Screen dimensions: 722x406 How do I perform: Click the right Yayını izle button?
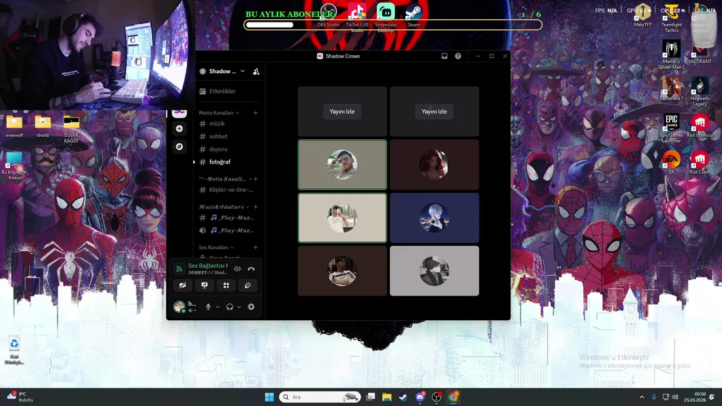point(434,112)
